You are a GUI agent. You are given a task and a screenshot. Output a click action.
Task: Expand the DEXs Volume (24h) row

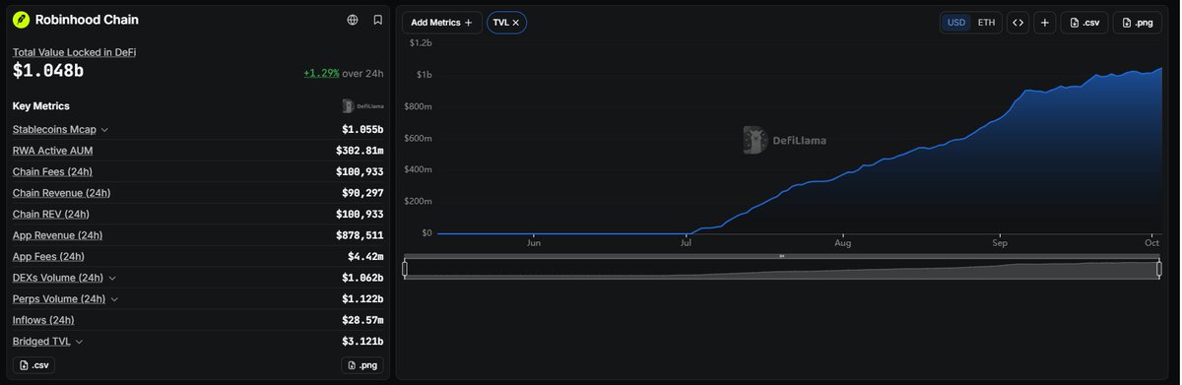112,279
